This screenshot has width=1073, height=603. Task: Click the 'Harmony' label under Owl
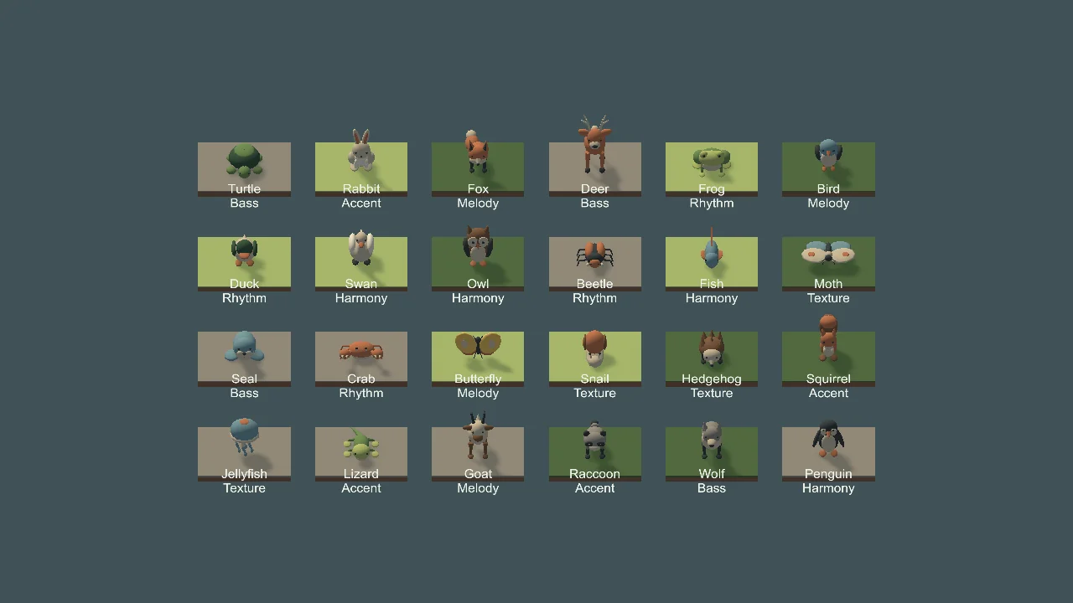[478, 298]
